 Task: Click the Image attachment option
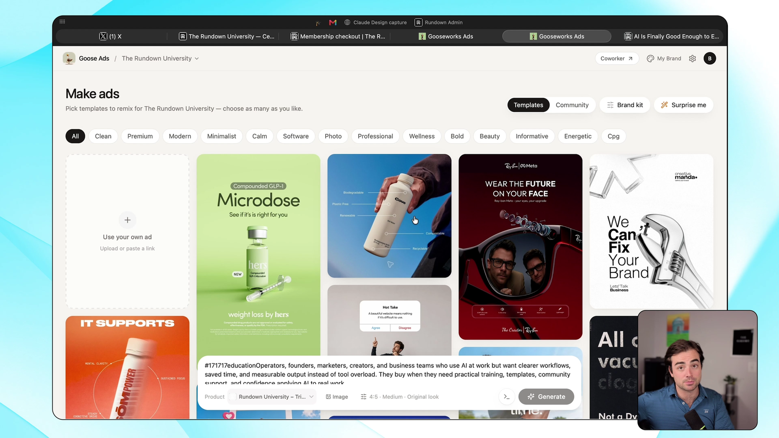point(337,397)
